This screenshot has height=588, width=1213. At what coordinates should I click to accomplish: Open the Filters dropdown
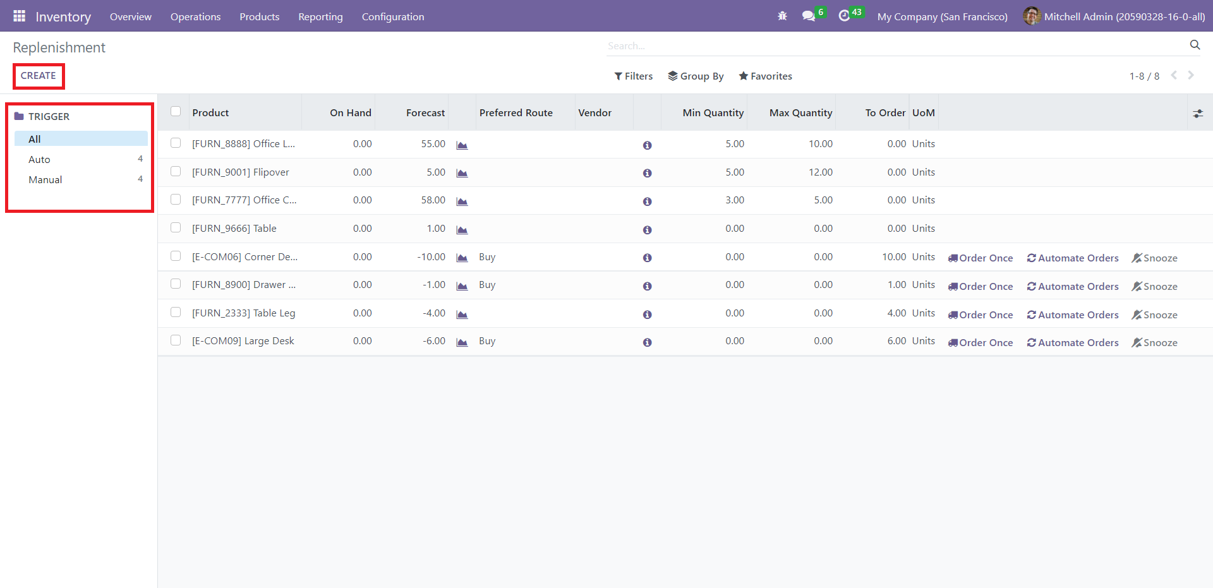[x=633, y=76]
